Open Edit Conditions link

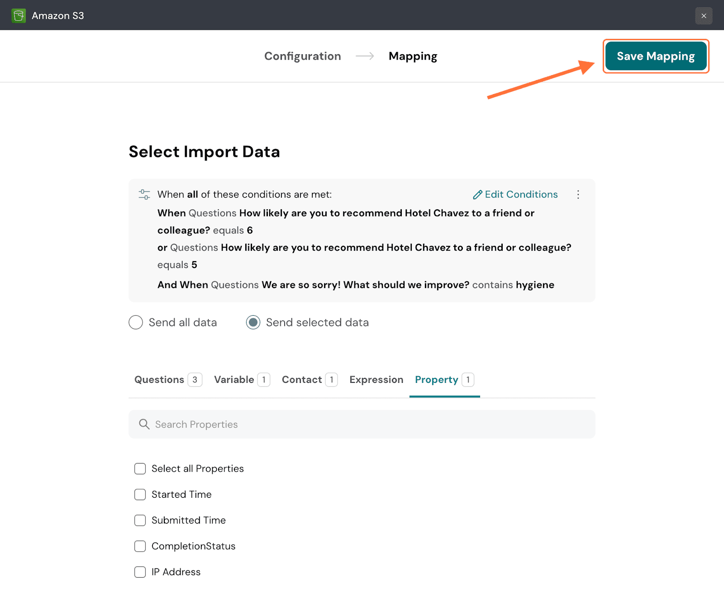tap(521, 194)
